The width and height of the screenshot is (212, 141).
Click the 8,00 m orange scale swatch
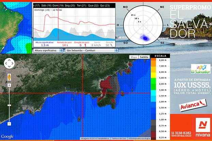153,59
